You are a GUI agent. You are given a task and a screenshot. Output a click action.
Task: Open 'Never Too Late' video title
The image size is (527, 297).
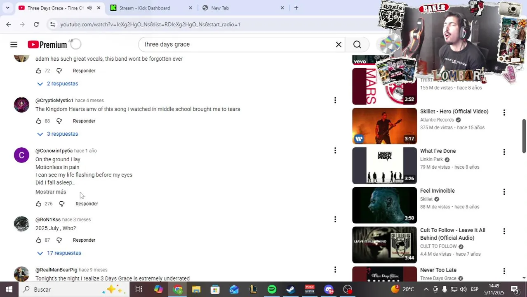[438, 270]
